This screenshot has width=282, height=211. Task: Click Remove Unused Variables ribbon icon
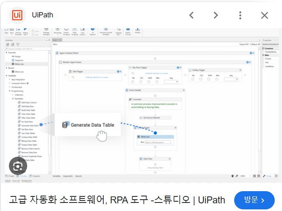106,32
